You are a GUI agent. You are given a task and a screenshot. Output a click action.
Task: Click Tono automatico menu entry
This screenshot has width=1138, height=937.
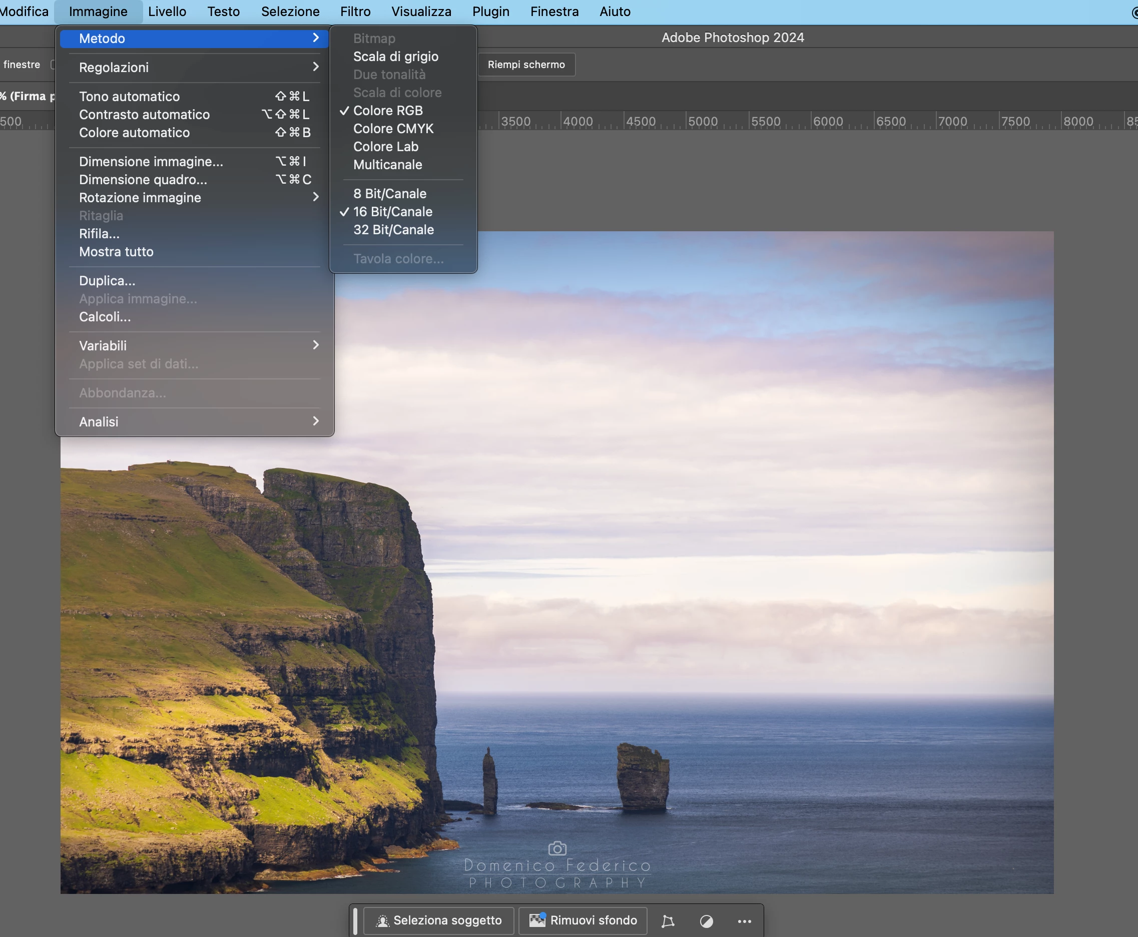[130, 97]
